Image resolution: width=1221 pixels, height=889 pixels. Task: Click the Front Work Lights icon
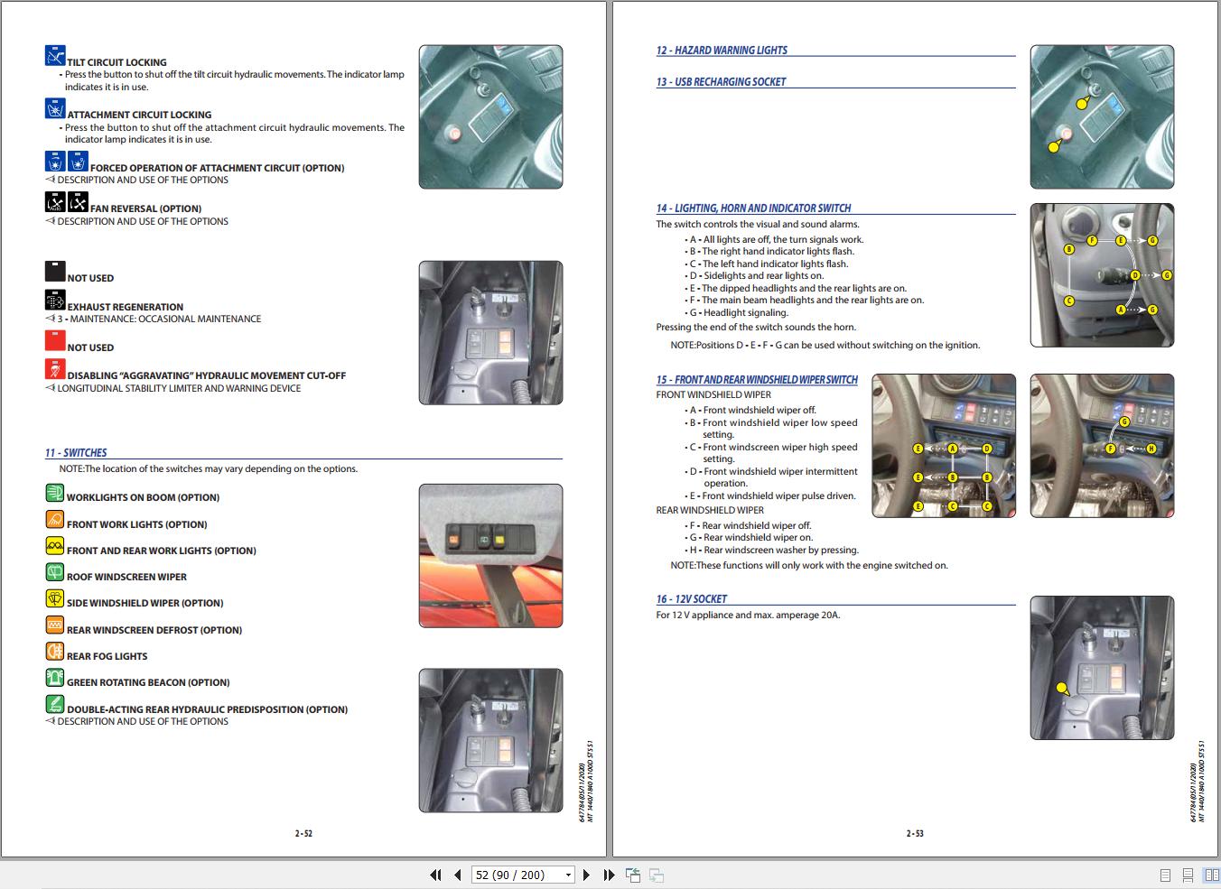[x=55, y=520]
